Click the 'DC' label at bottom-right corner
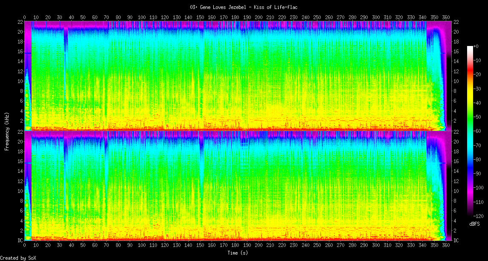 click(x=456, y=241)
